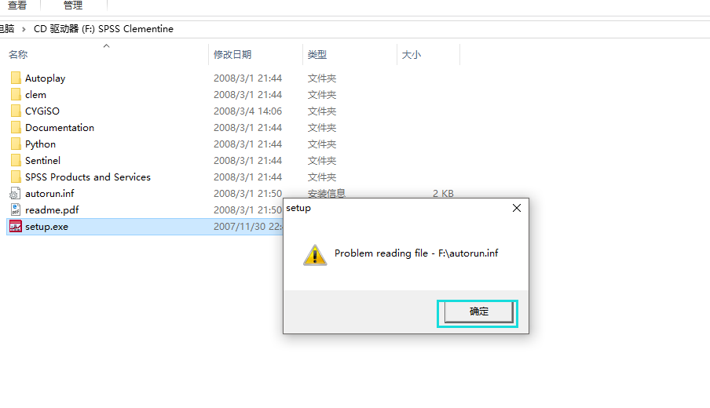Select the readme.pdf file icon
710x408 pixels.
click(16, 209)
